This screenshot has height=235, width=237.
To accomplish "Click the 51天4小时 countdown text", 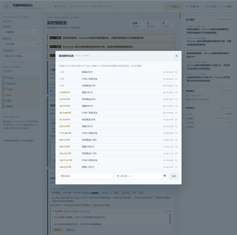I will pos(65,120).
